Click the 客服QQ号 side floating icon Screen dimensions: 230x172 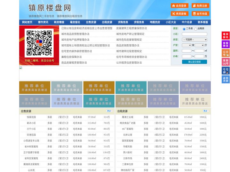point(226,62)
